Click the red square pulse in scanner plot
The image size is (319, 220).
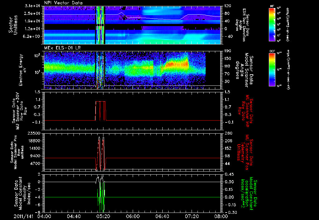[101, 111]
